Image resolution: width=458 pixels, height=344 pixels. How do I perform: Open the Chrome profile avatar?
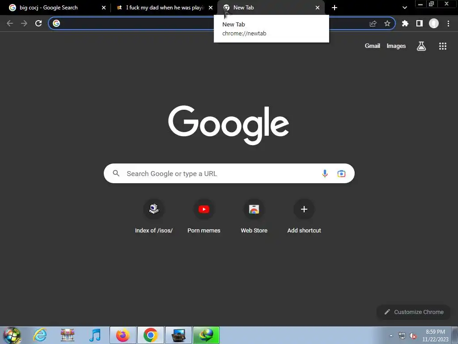(x=434, y=23)
